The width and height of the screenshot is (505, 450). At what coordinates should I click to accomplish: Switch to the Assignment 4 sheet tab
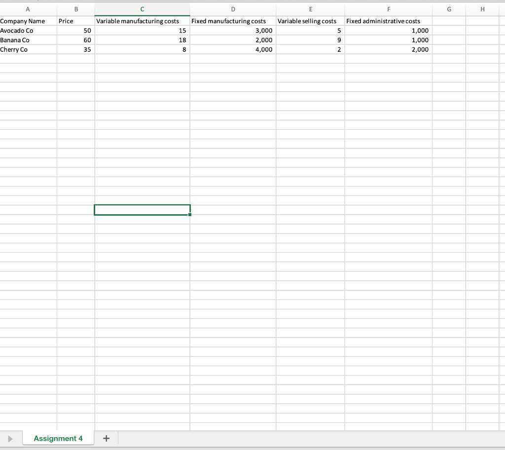tap(58, 438)
